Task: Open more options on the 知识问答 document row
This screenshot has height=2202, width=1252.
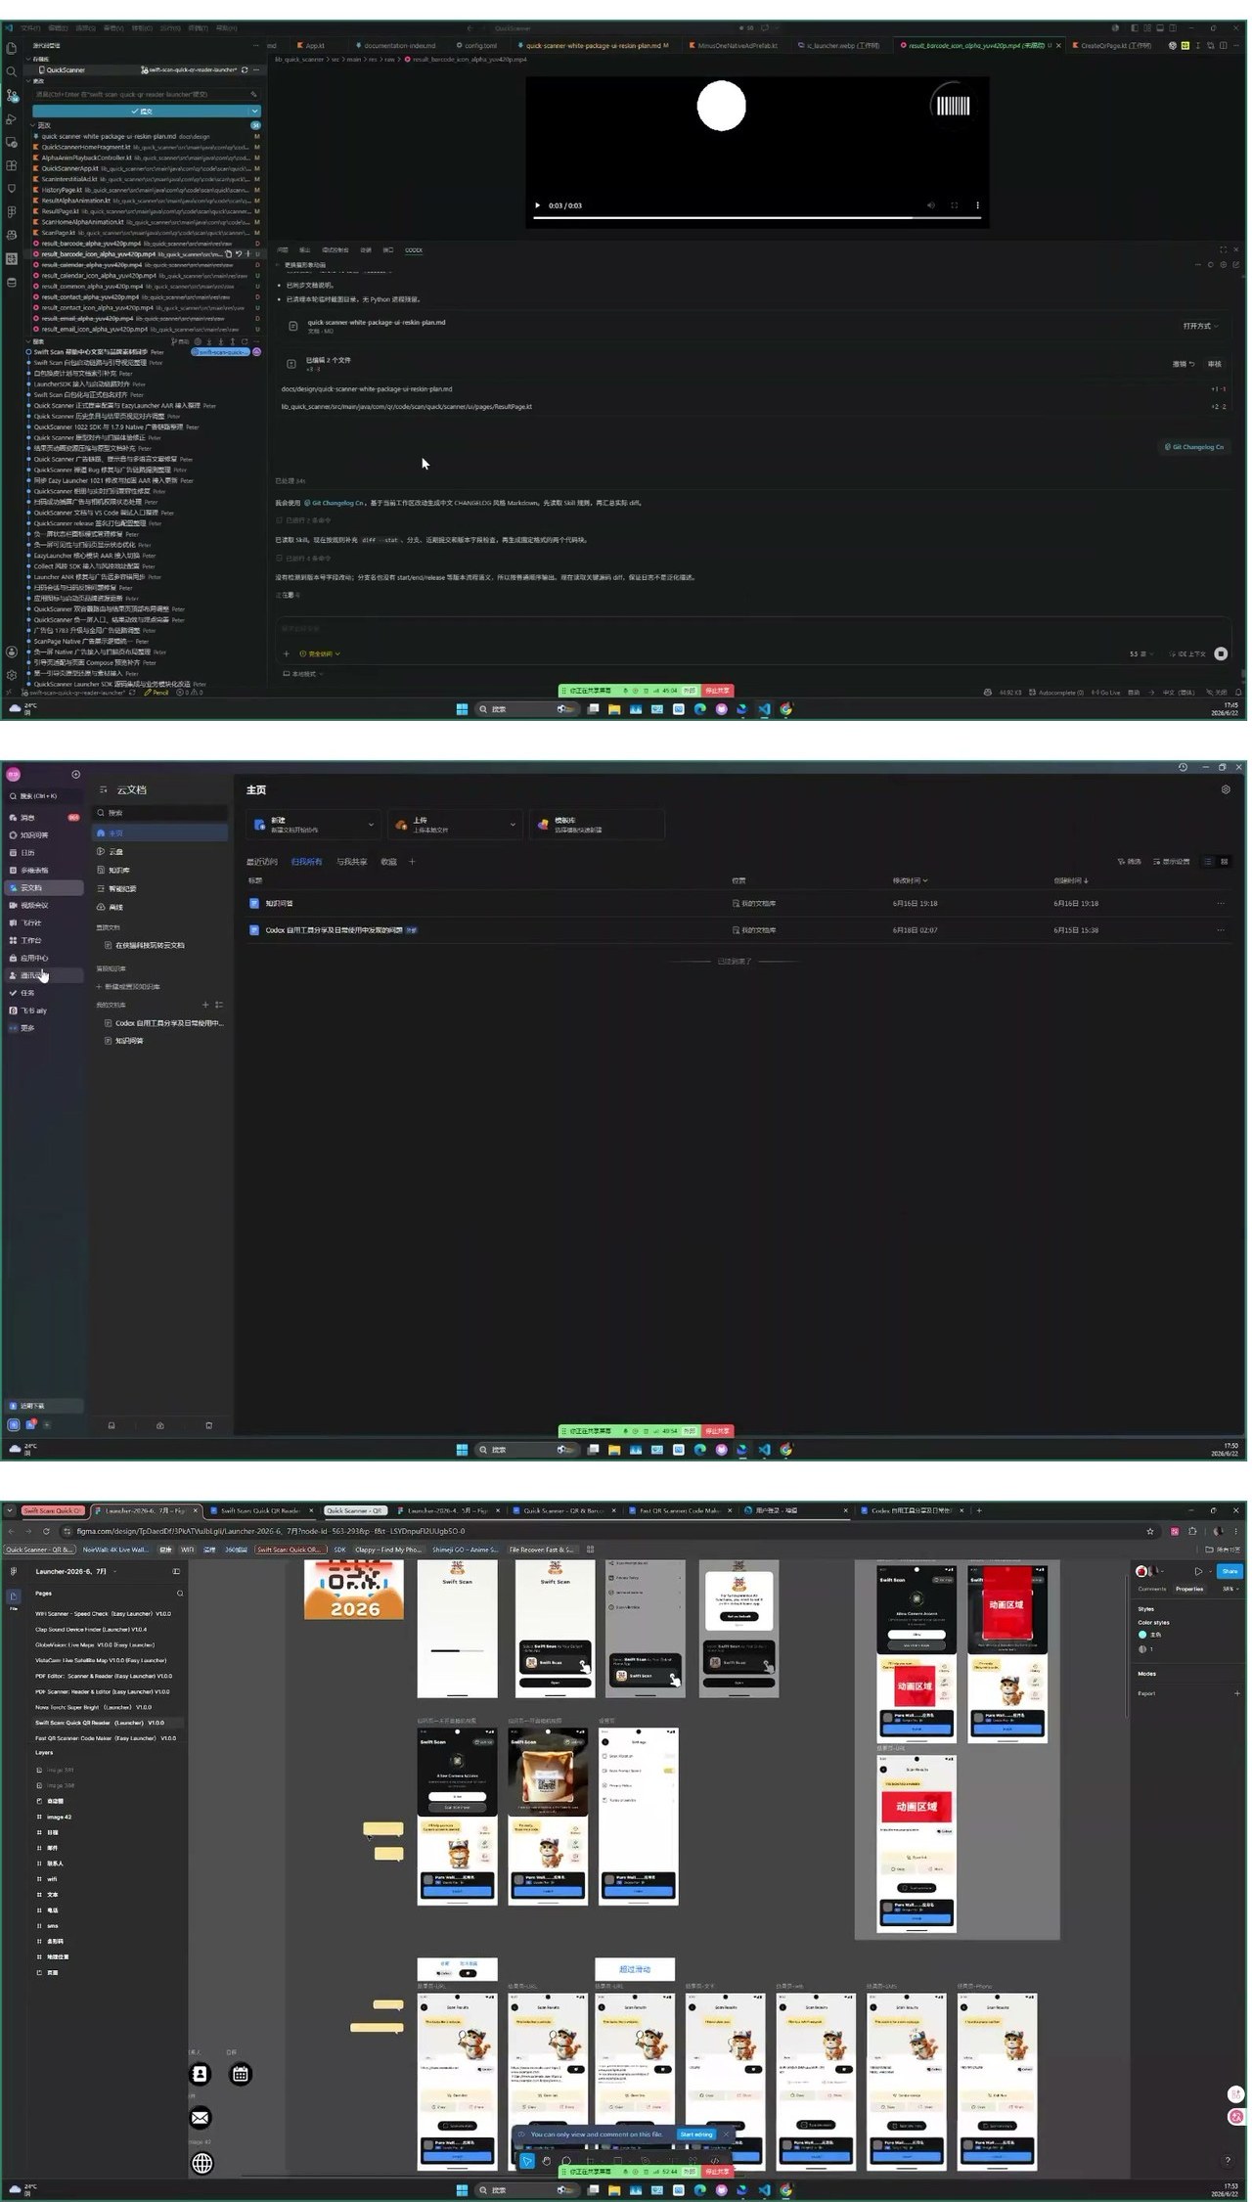Action: click(x=1221, y=903)
